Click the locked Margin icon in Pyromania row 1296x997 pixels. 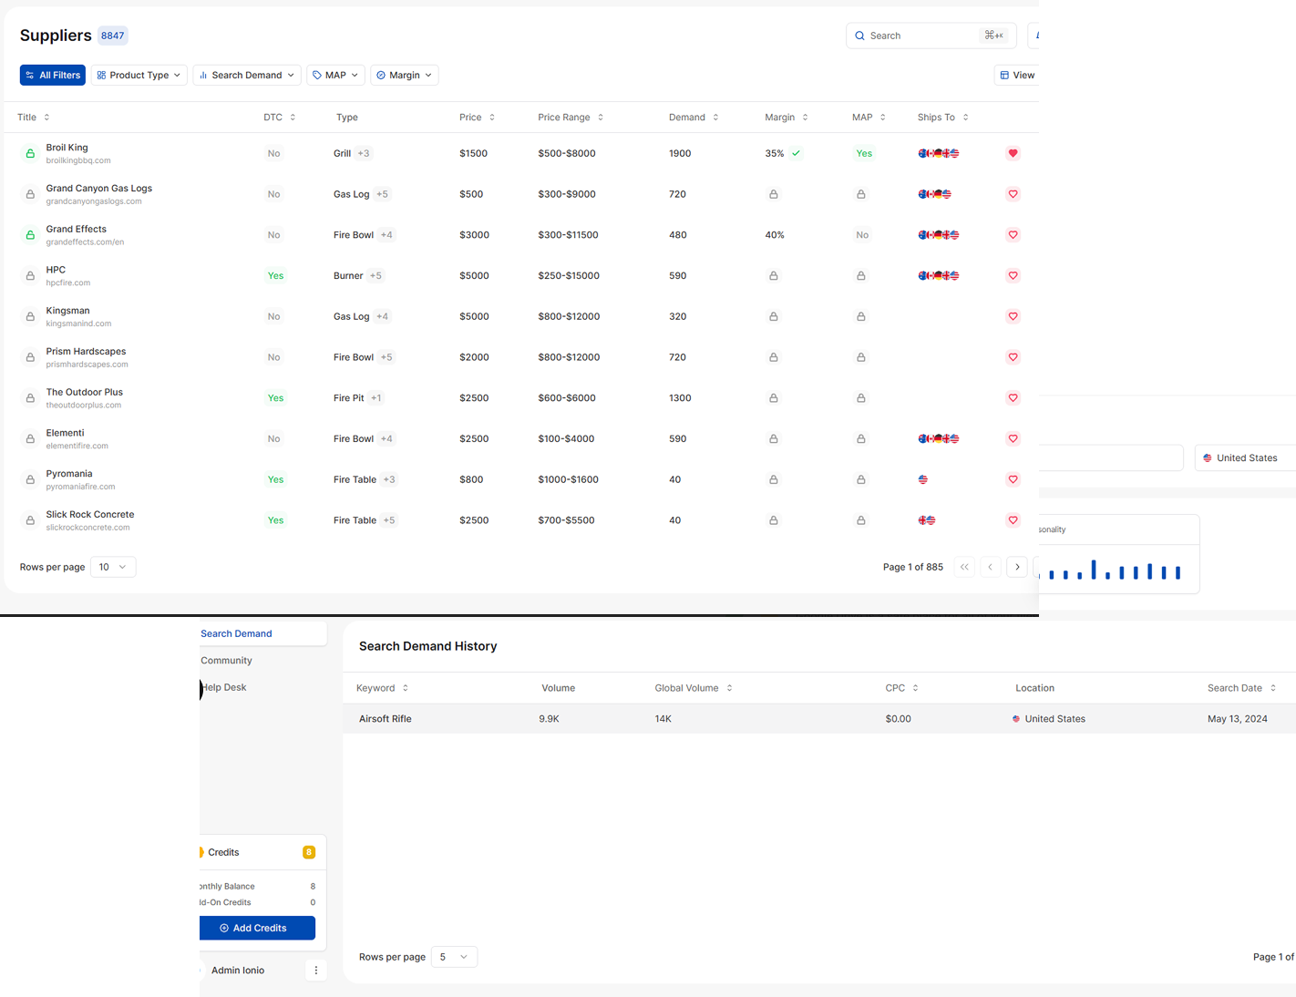(x=774, y=479)
